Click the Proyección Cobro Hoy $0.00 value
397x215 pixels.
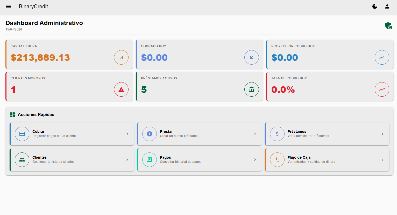[x=285, y=57]
